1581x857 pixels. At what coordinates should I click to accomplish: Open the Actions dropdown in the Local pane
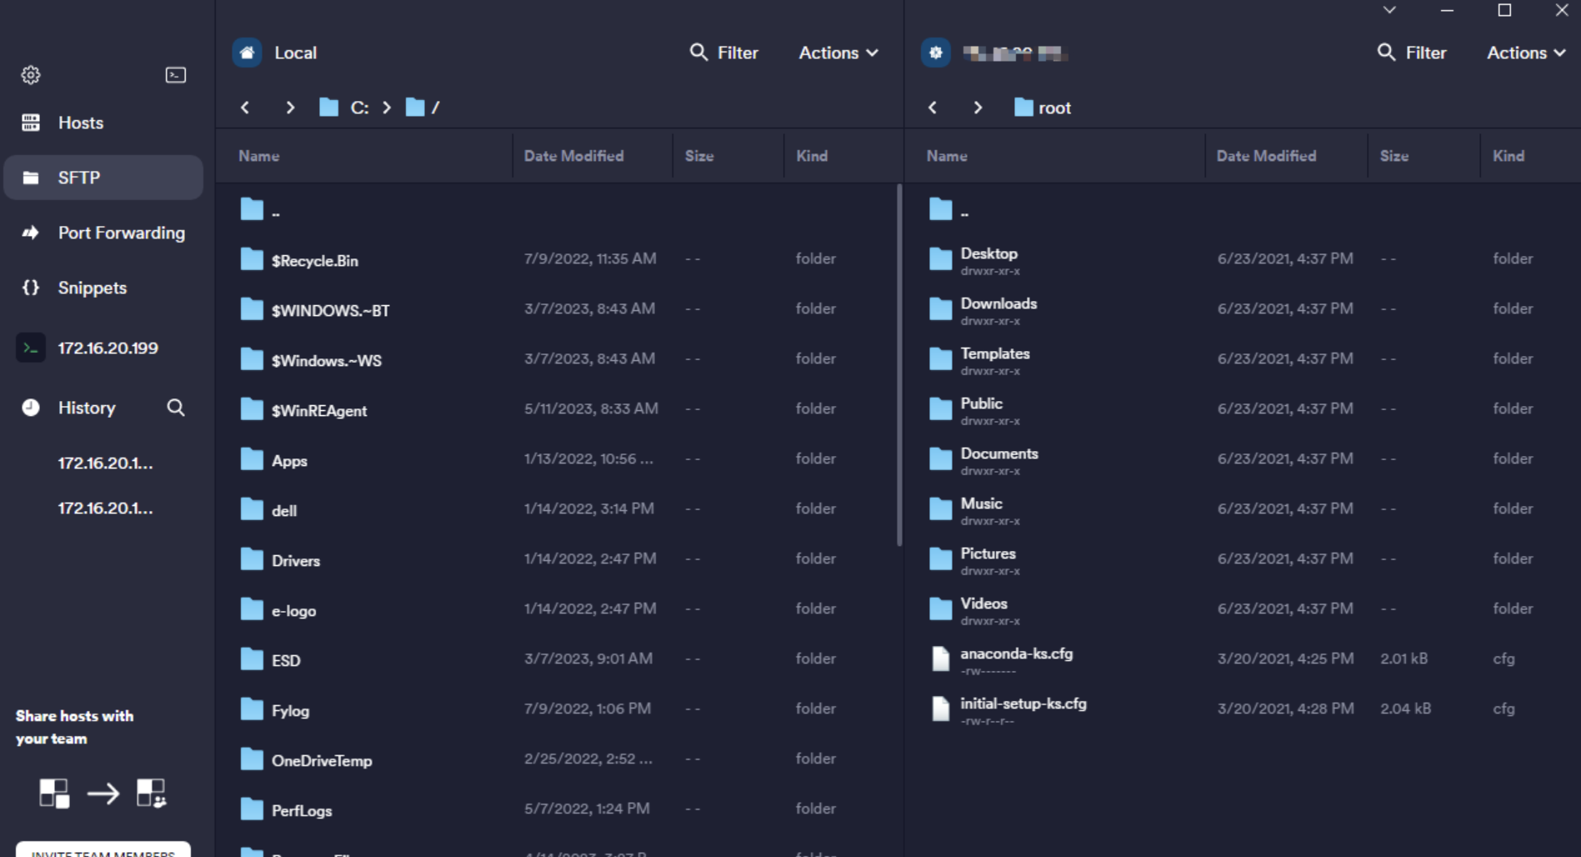click(x=838, y=52)
